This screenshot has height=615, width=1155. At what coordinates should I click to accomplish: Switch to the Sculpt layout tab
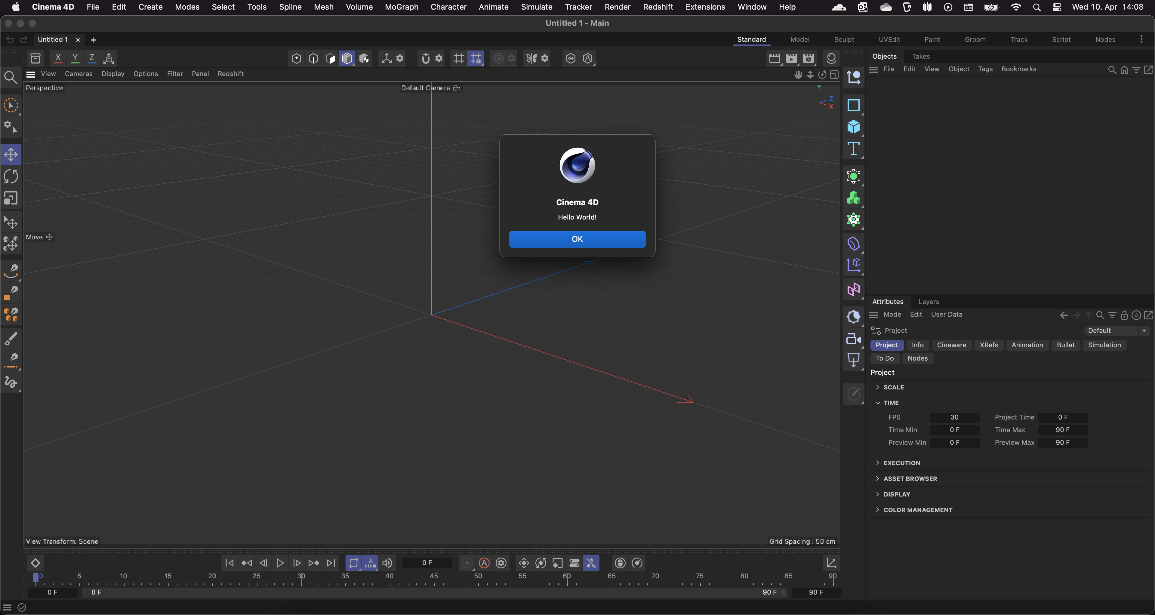click(844, 39)
